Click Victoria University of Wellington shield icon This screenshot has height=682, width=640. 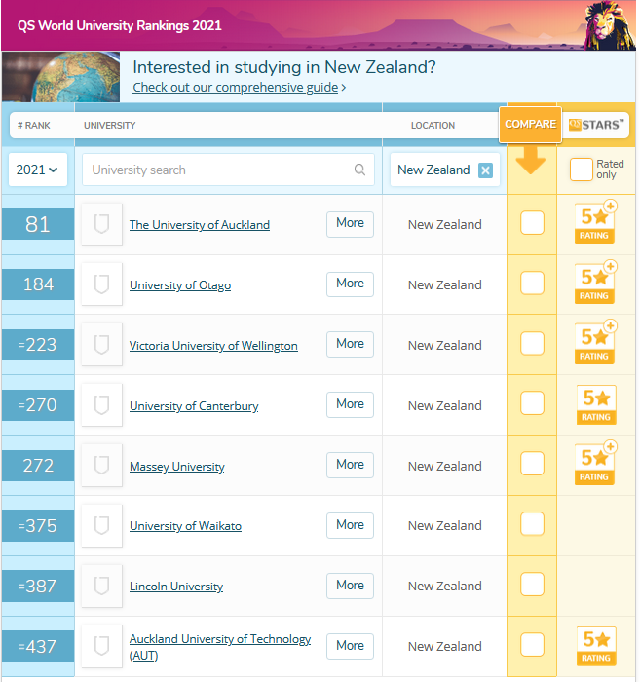101,345
